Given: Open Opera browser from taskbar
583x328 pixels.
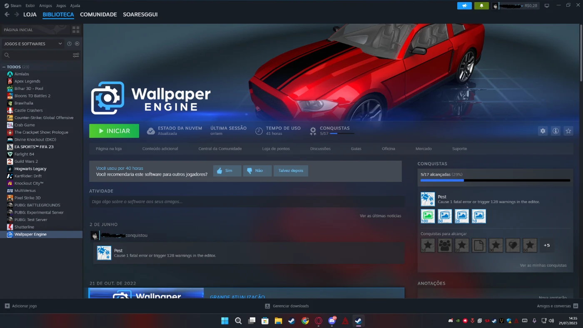Looking at the screenshot, I should (319, 321).
